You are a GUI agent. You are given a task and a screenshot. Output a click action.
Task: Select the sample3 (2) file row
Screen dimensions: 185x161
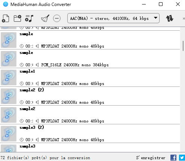90,134
